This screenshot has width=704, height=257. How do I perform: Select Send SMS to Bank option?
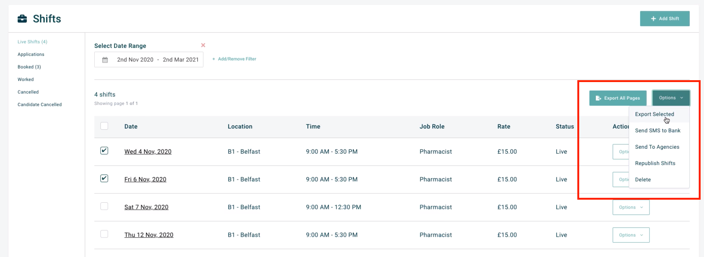click(657, 131)
